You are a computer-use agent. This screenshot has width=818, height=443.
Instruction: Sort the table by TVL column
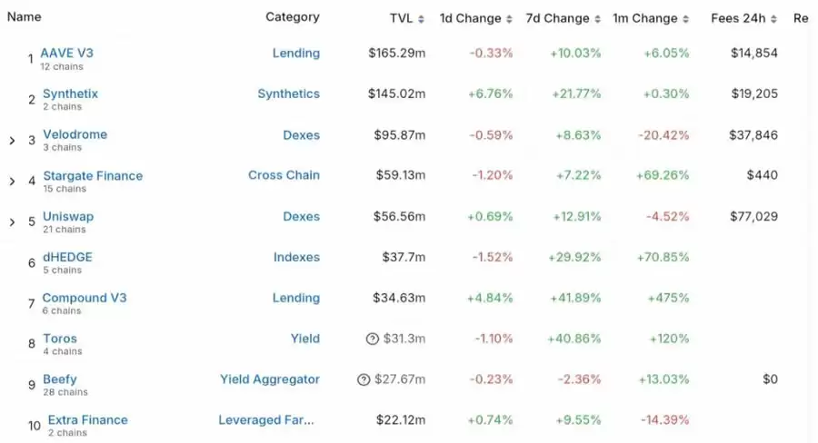click(x=422, y=19)
